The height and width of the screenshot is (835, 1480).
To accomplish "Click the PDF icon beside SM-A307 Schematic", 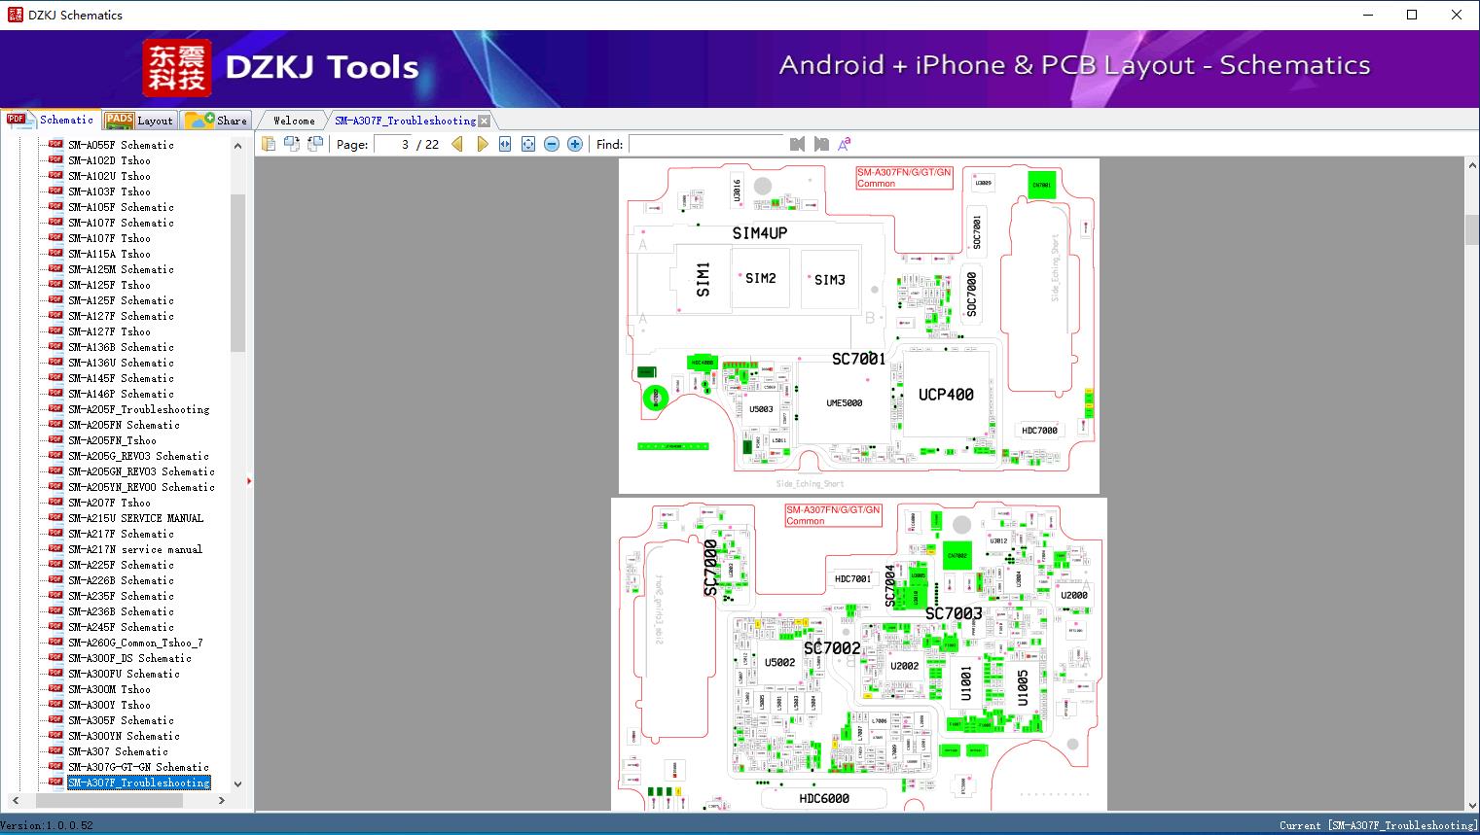I will (x=55, y=750).
